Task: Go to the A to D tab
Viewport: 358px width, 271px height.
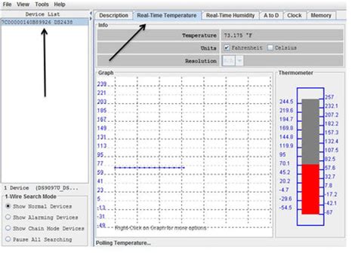Action: (x=271, y=16)
